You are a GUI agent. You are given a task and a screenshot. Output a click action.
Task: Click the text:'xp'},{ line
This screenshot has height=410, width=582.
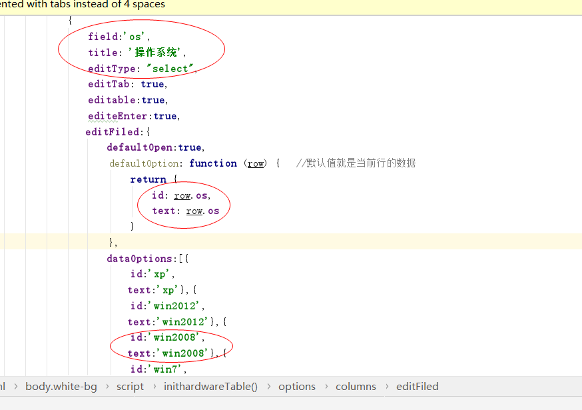tap(162, 290)
